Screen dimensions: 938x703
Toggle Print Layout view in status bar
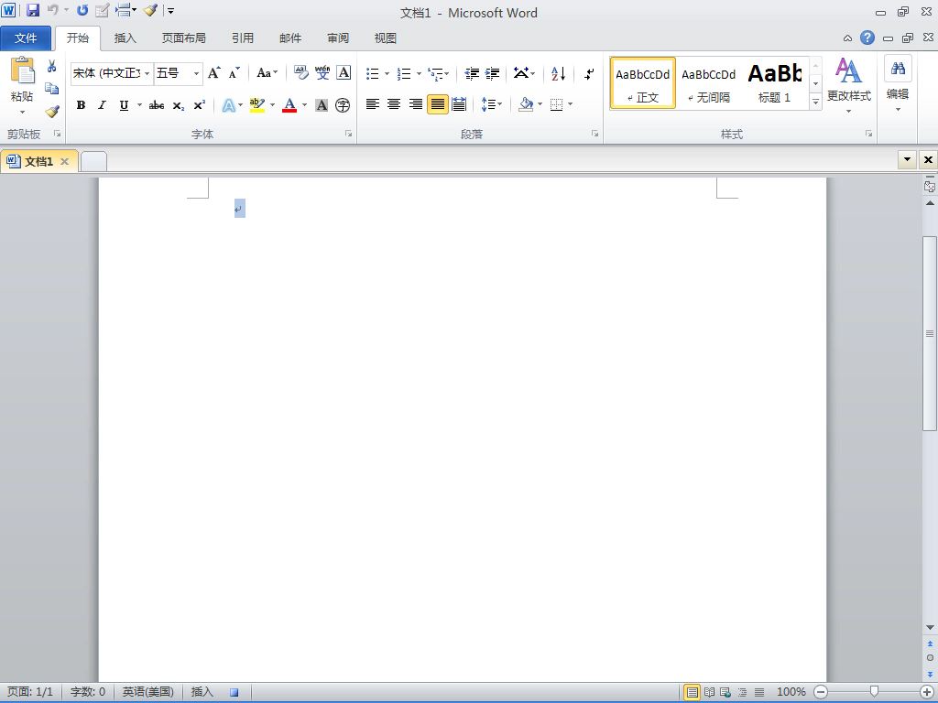point(693,692)
